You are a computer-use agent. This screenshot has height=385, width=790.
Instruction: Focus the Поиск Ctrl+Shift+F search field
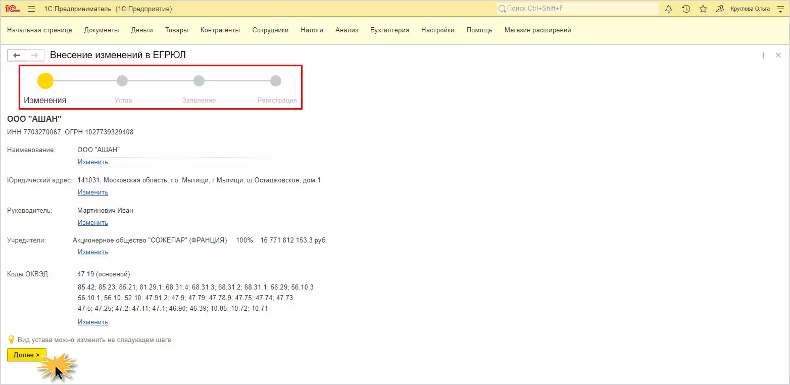(577, 9)
